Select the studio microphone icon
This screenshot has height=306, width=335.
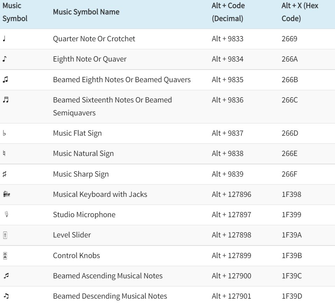pos(6,215)
